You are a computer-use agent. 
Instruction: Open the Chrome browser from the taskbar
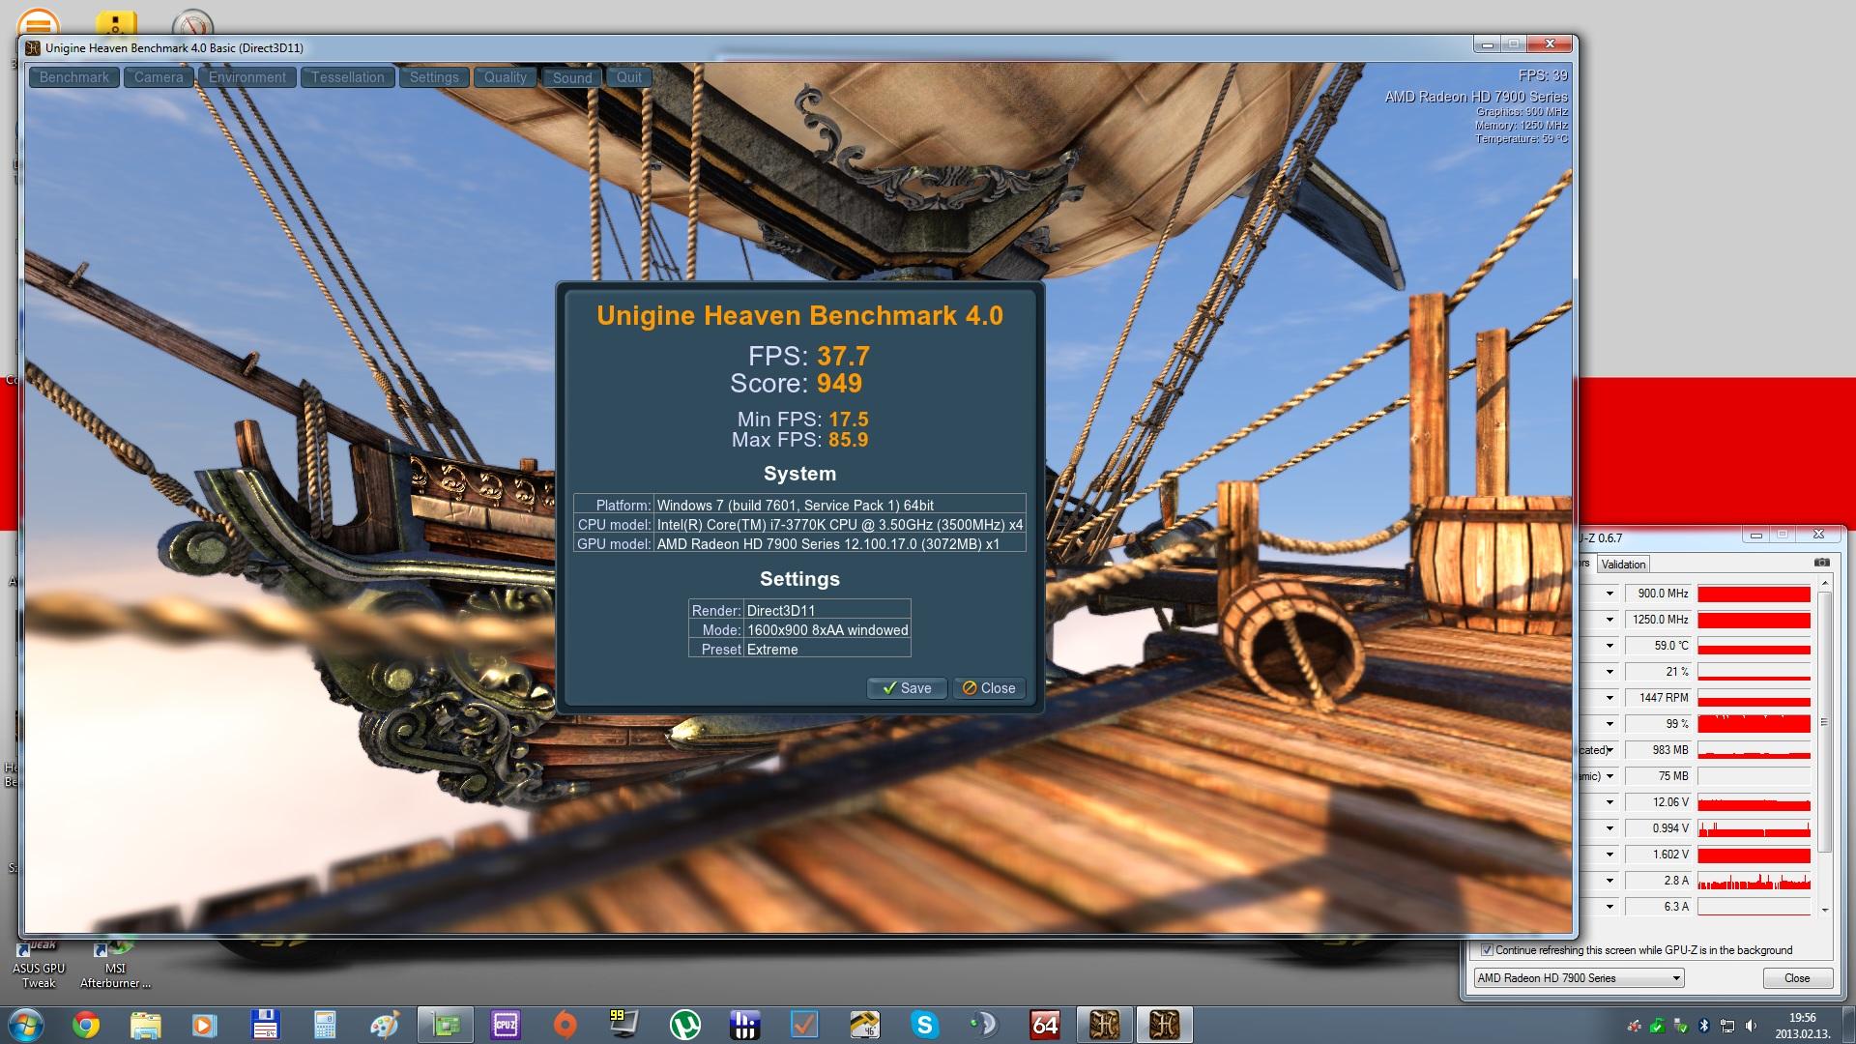pyautogui.click(x=86, y=1025)
